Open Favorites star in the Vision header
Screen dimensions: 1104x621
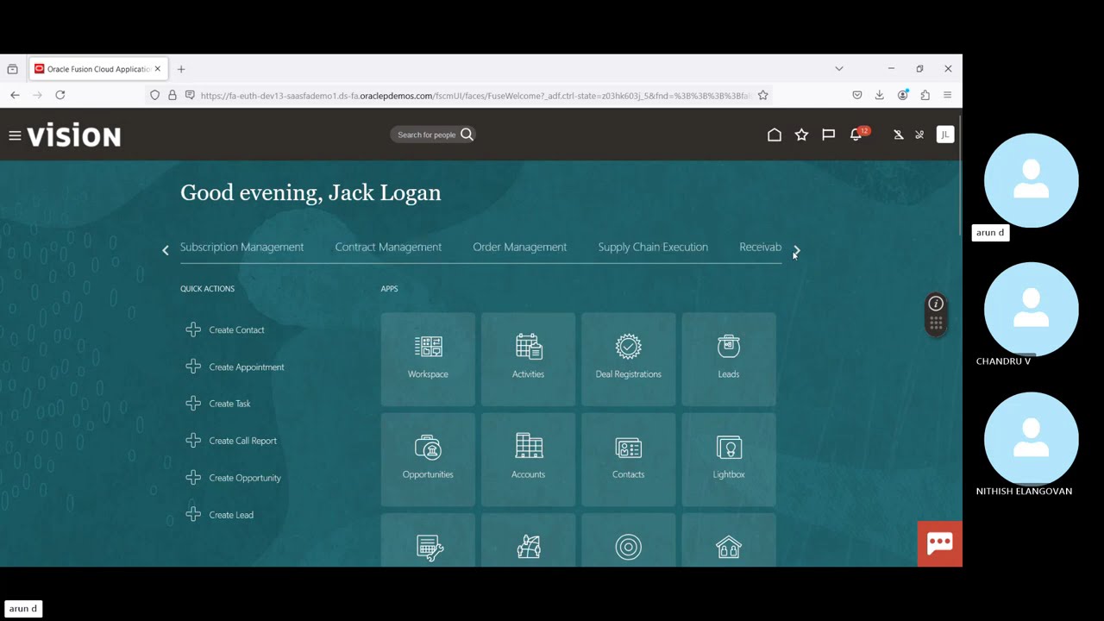[x=801, y=135]
